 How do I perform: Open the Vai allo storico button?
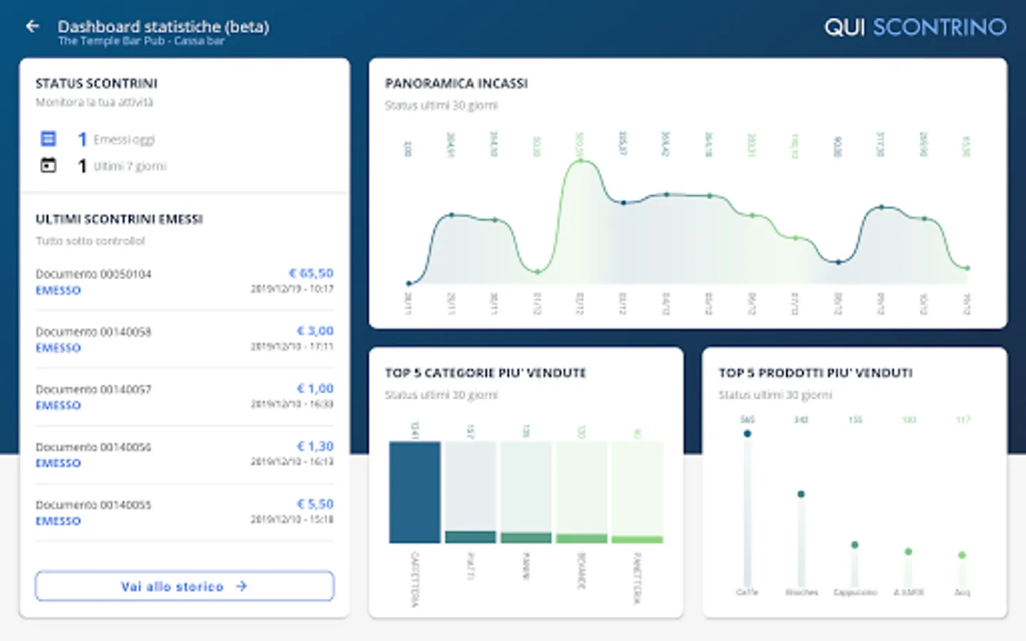tap(184, 586)
